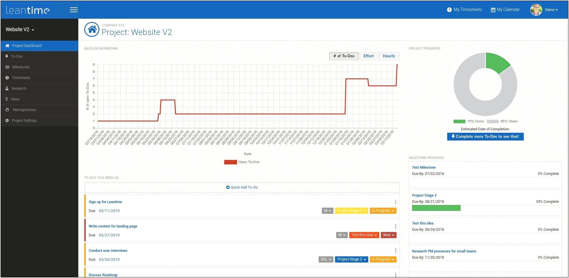Open the Project Stage 2 milestone link
Image resolution: width=569 pixels, height=278 pixels.
click(424, 195)
